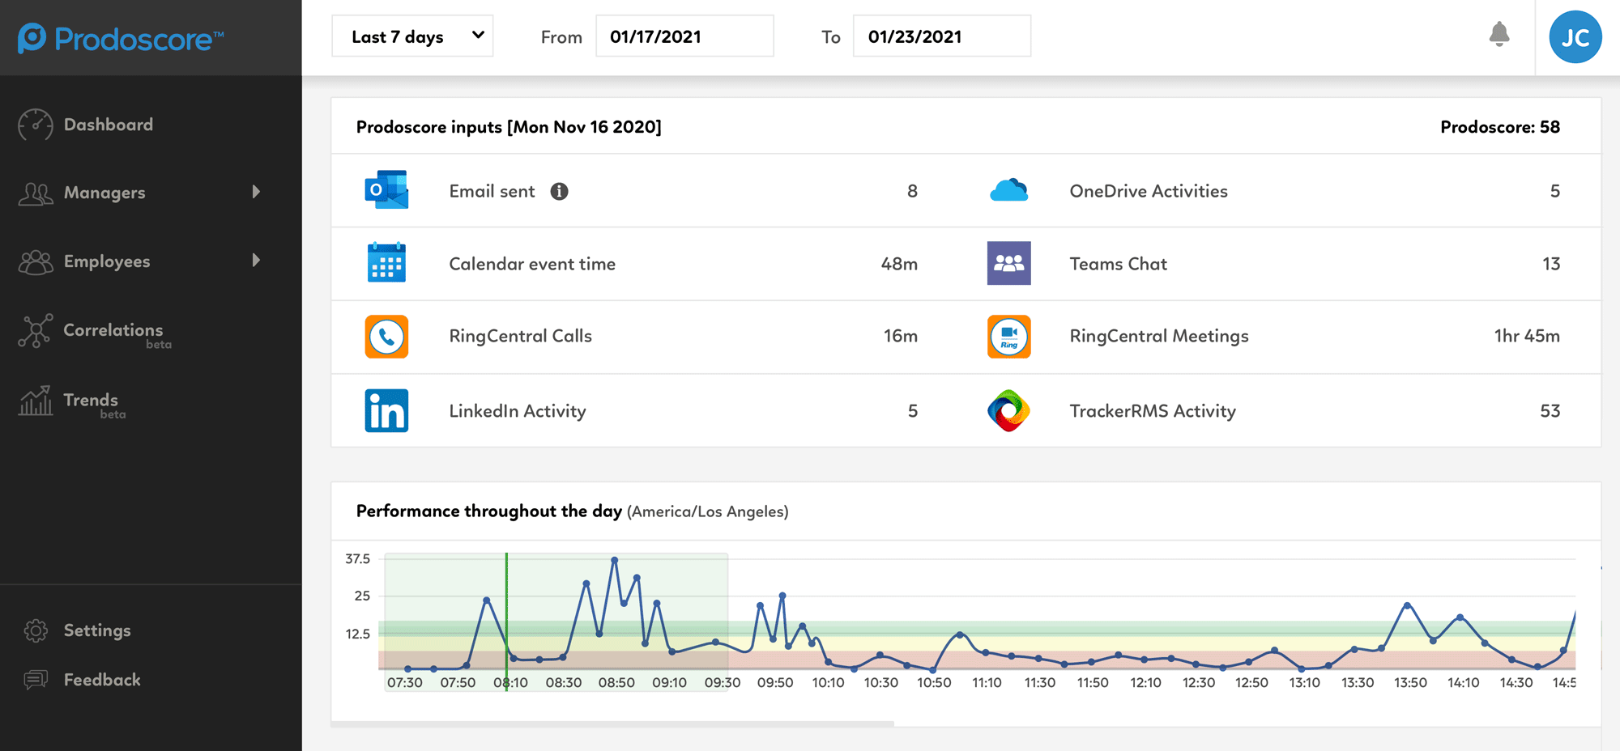The height and width of the screenshot is (751, 1620).
Task: Click the 48m calendar value
Action: click(x=899, y=264)
